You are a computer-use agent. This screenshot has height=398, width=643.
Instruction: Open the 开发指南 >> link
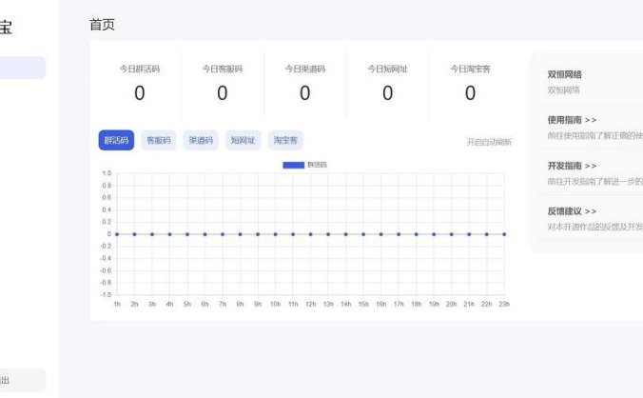click(572, 166)
